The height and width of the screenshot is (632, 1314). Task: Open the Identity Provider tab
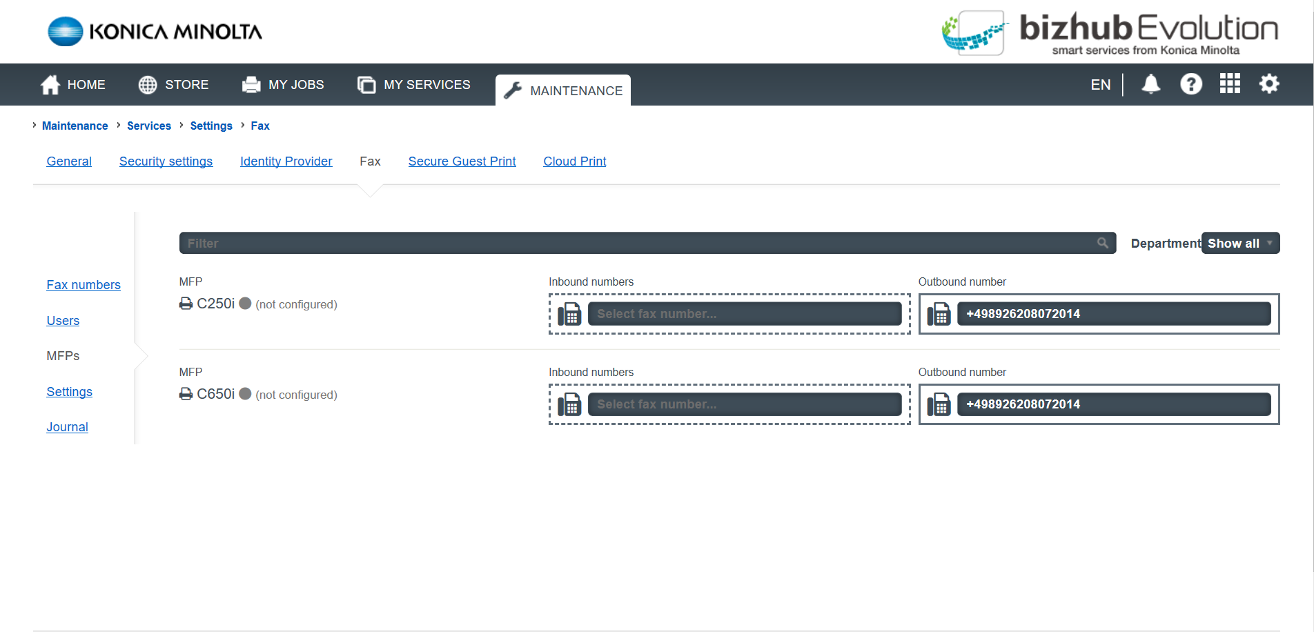[286, 161]
